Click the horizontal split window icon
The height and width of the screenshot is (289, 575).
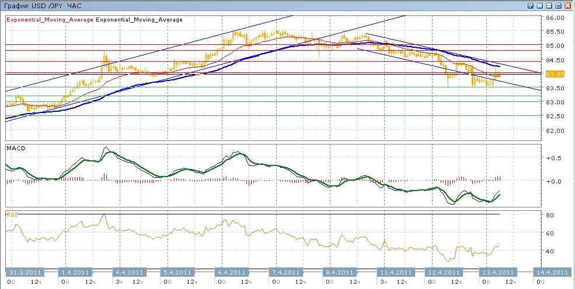point(549,5)
